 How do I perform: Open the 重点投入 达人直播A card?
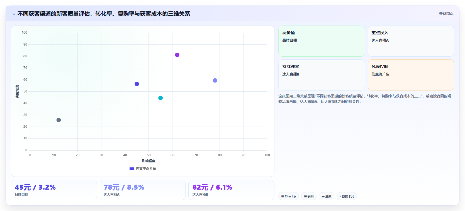pos(411,41)
